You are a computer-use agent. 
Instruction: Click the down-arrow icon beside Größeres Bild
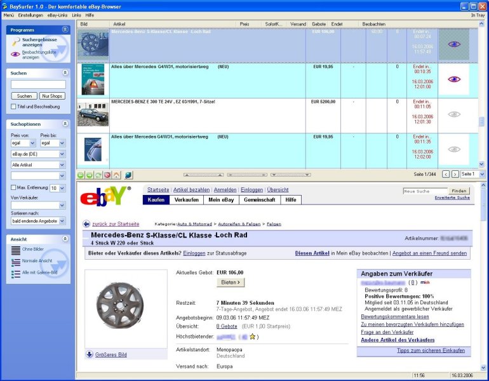(x=90, y=354)
